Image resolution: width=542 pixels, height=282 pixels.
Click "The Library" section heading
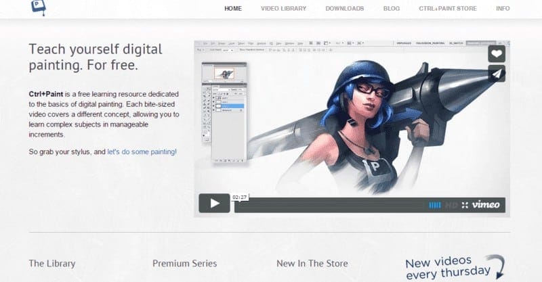52,264
